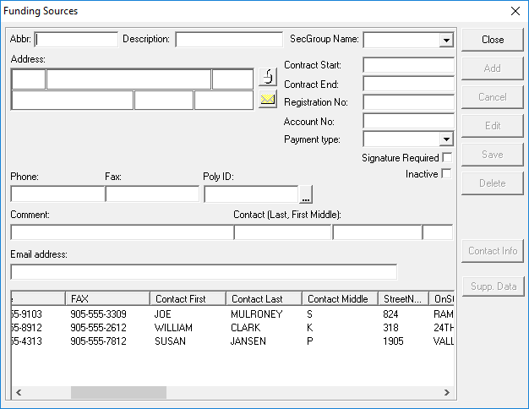Click the Contract Start field
Image resolution: width=529 pixels, height=409 pixels.
[x=408, y=65]
